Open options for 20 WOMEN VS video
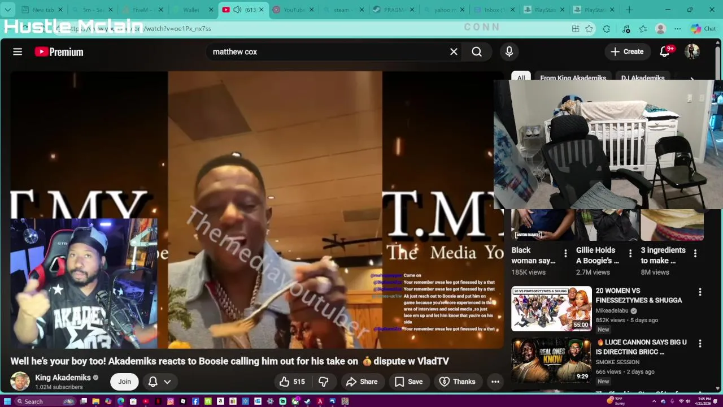 coord(700,292)
